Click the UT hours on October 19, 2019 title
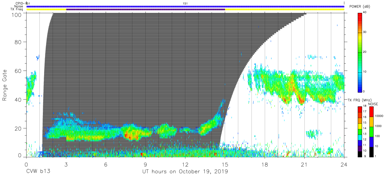Viewport: 387px width, 178px height. [x=185, y=172]
